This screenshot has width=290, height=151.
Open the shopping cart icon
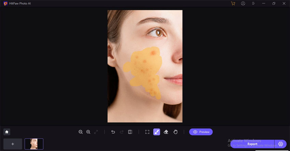233,3
